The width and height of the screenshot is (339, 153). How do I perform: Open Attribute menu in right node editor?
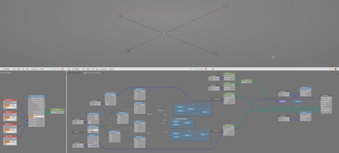click(x=111, y=69)
